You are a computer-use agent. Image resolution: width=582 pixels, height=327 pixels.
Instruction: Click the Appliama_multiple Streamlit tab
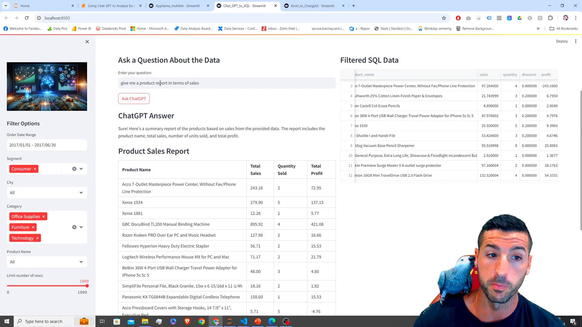(x=178, y=5)
